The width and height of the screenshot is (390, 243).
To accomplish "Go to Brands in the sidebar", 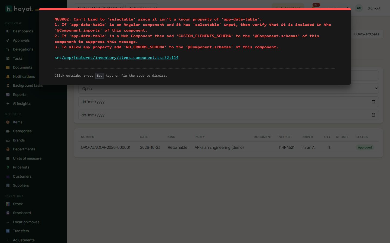I will click(x=19, y=140).
